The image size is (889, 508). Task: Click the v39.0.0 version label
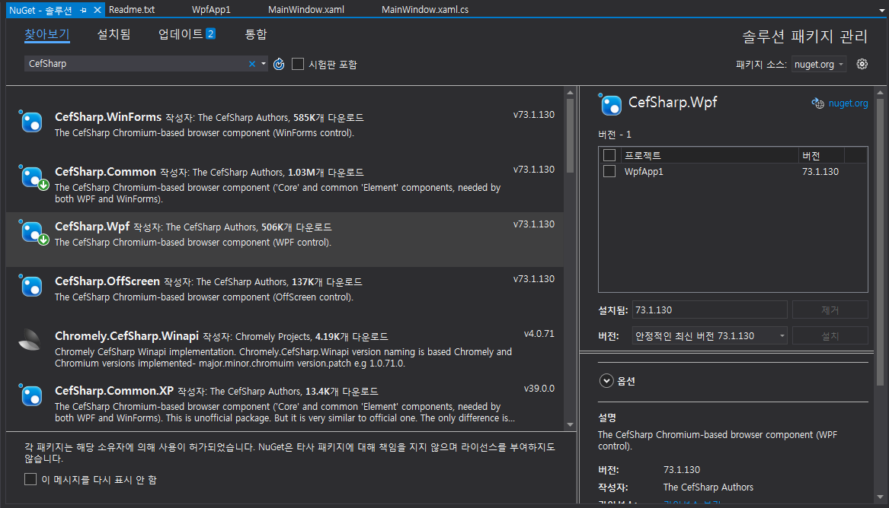pyautogui.click(x=539, y=389)
